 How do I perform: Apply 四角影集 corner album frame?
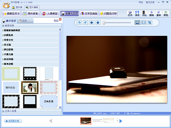(x=49, y=101)
